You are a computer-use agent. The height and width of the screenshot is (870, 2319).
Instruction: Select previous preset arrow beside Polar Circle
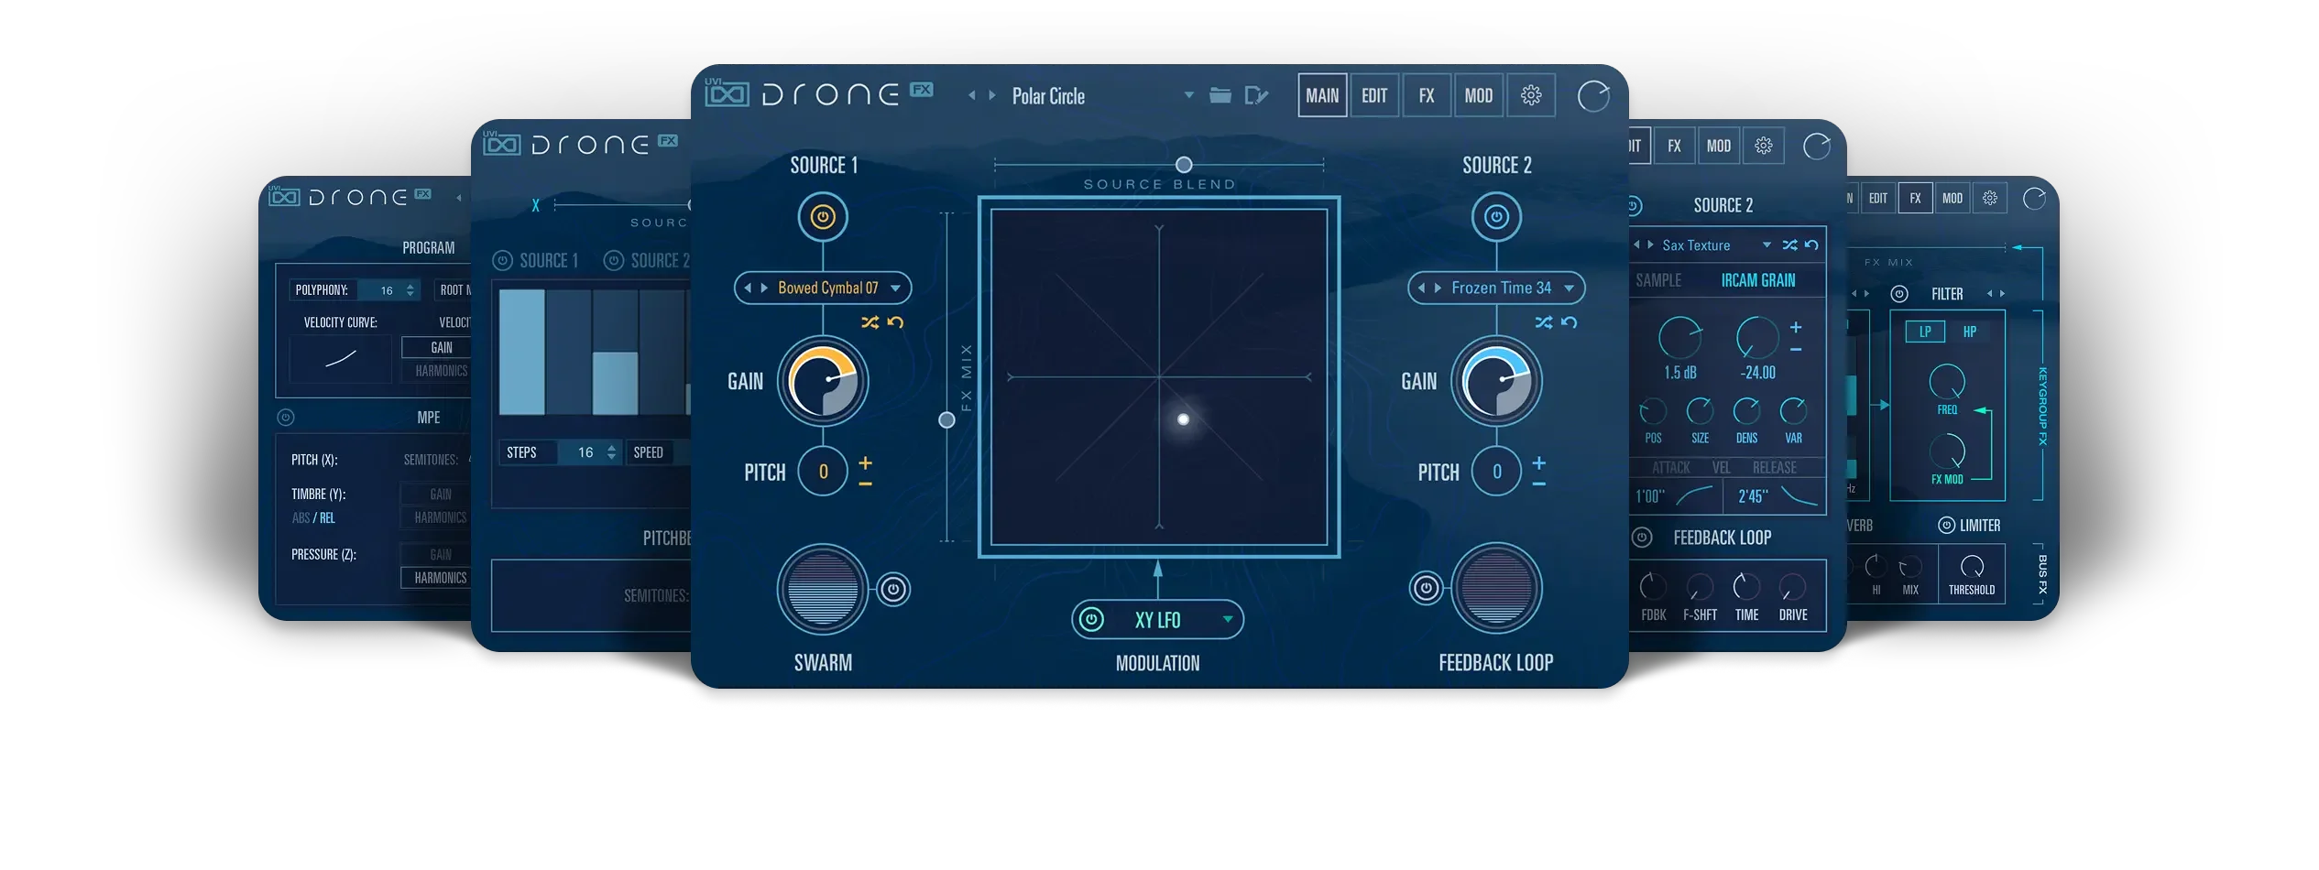click(x=971, y=95)
